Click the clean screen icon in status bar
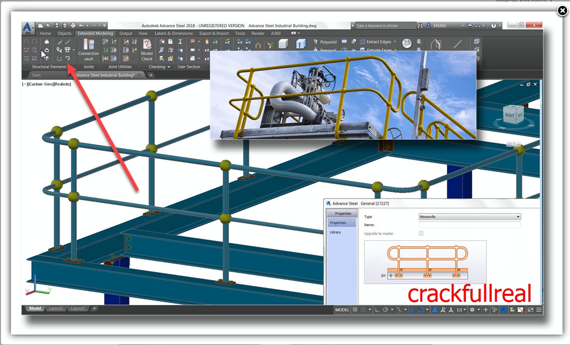 [x=530, y=310]
